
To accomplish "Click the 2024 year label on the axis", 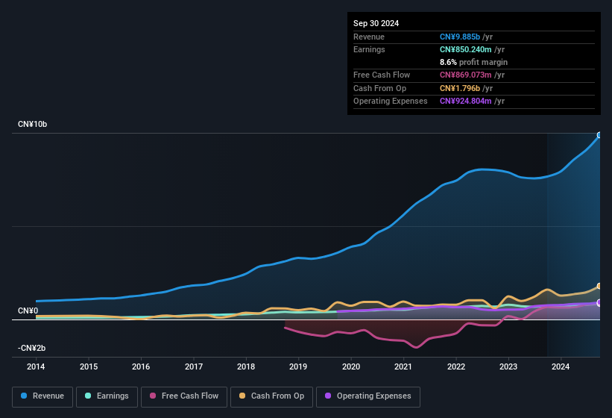I will pyautogui.click(x=561, y=366).
